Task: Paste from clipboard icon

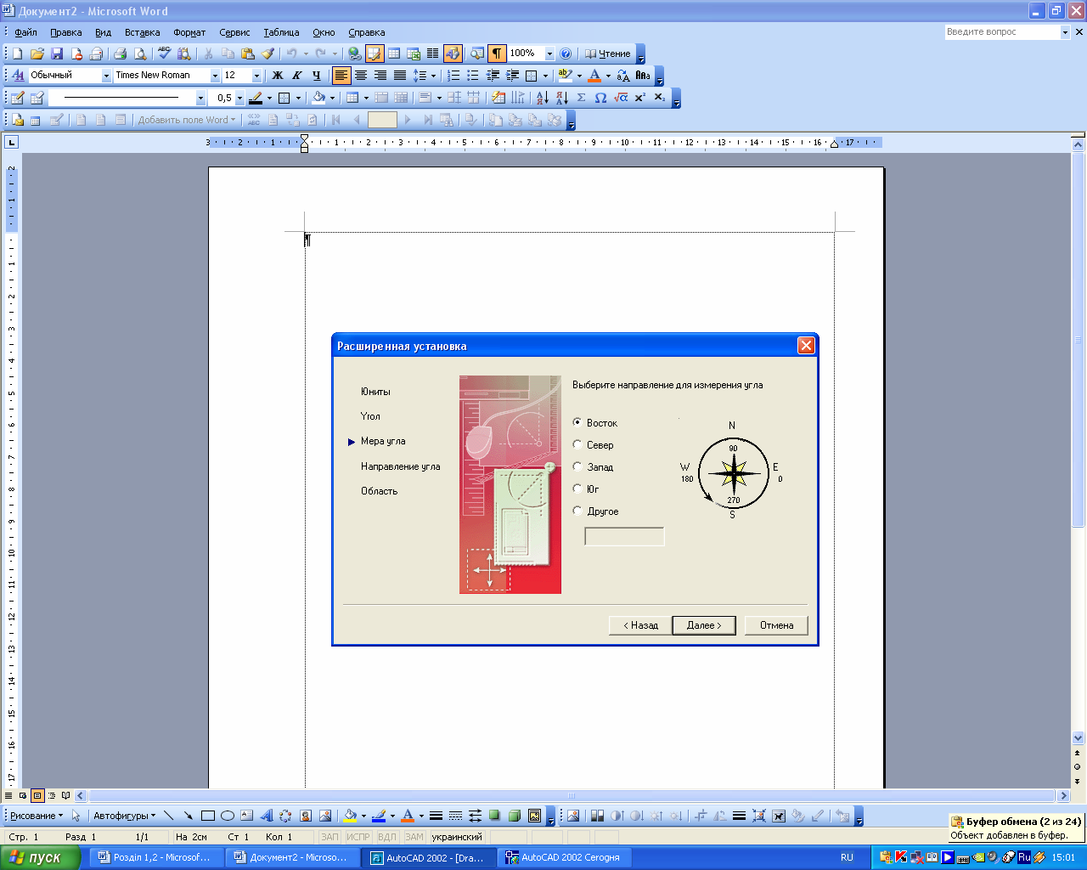Action: coord(247,54)
